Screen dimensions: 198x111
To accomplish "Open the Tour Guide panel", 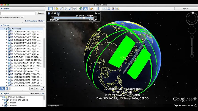I will point(54,106).
